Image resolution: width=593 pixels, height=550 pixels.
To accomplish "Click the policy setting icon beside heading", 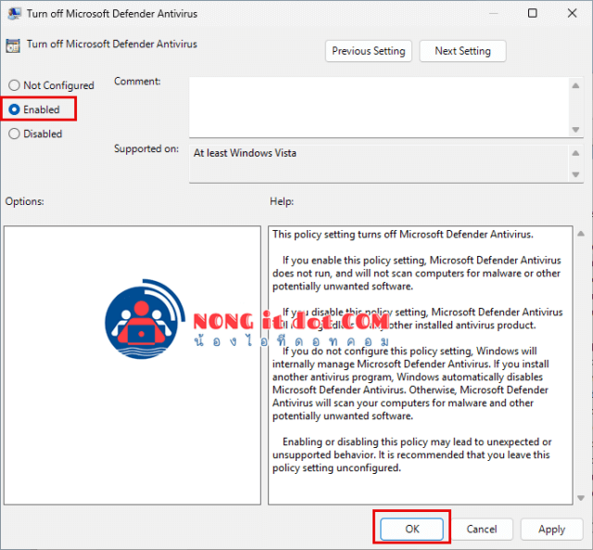I will tap(13, 45).
